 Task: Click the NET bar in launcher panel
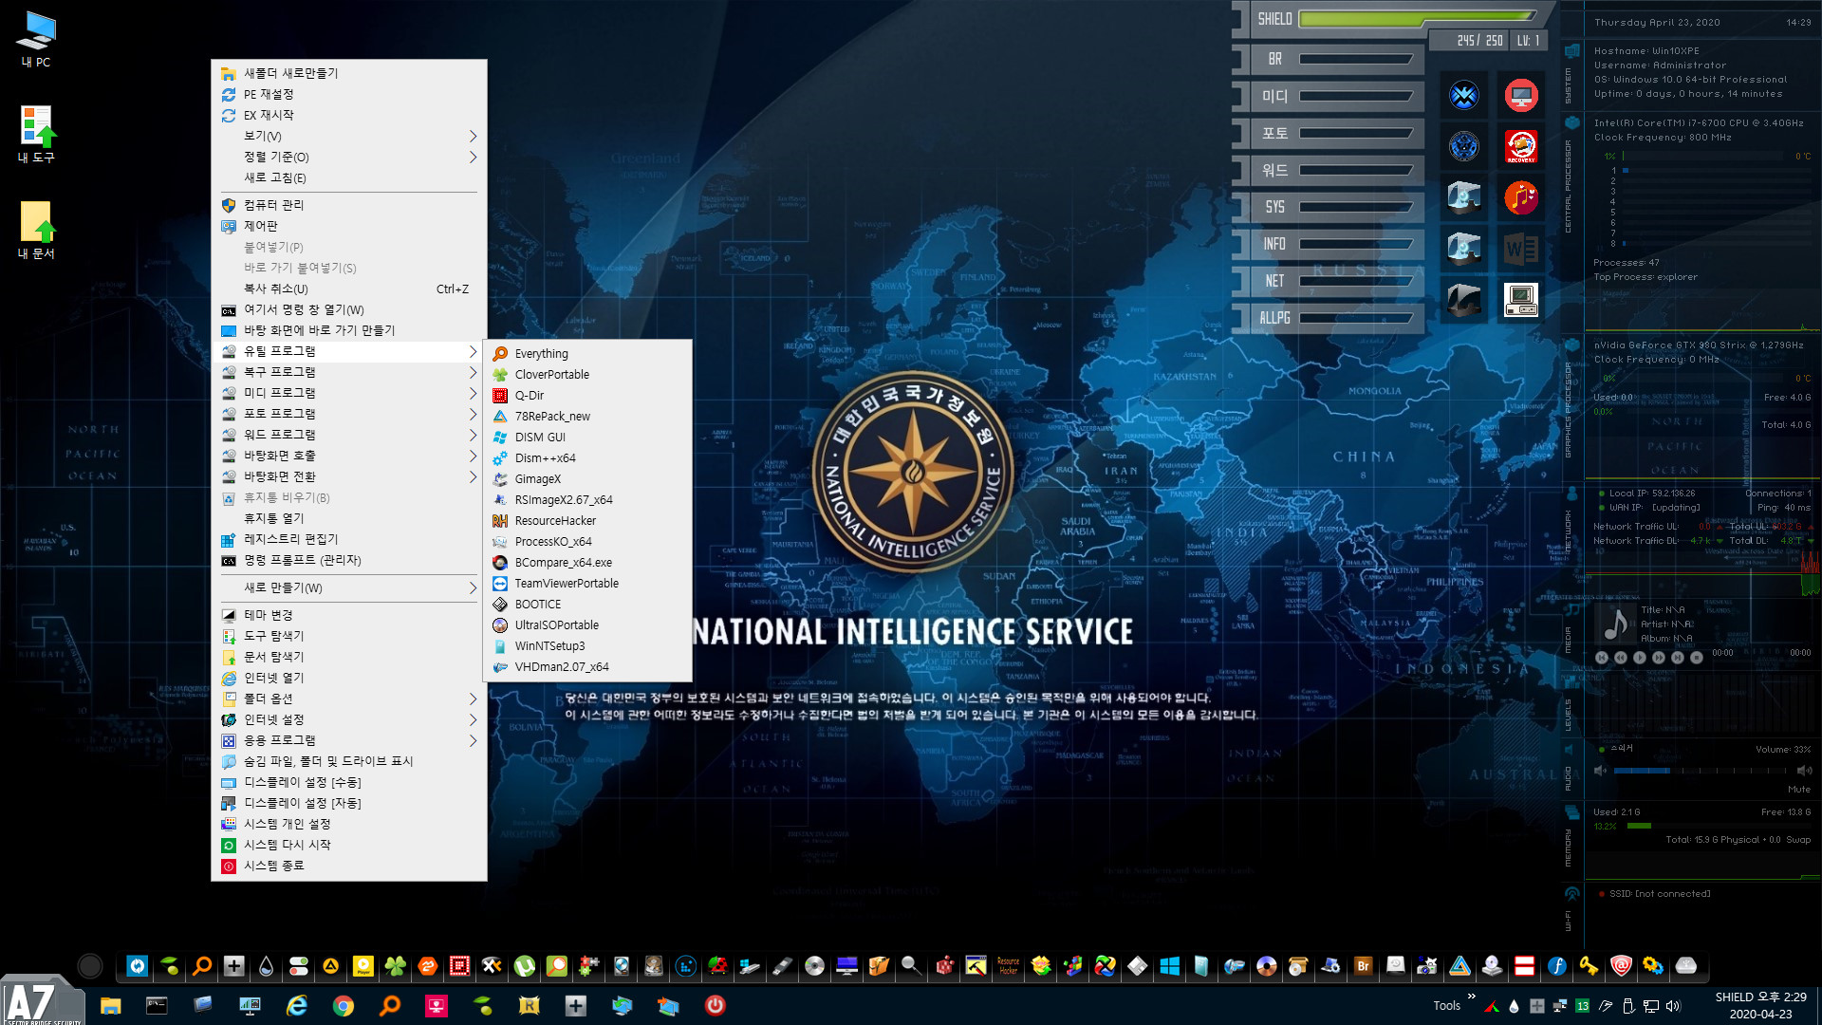(x=1355, y=281)
